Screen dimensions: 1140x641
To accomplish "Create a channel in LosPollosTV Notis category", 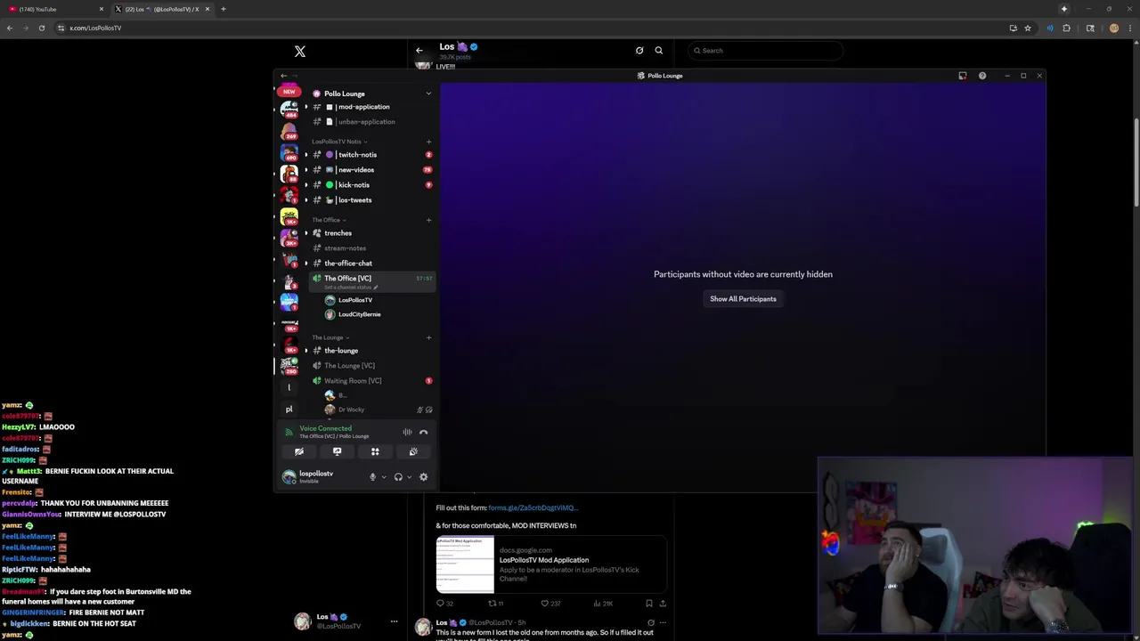I will [x=428, y=142].
